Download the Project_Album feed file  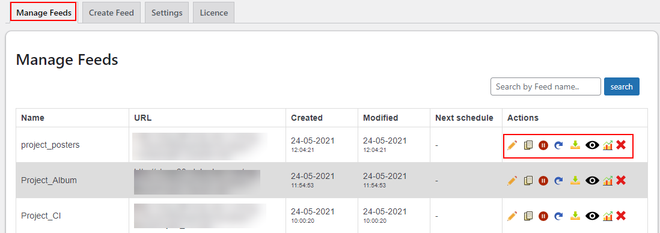[575, 180]
